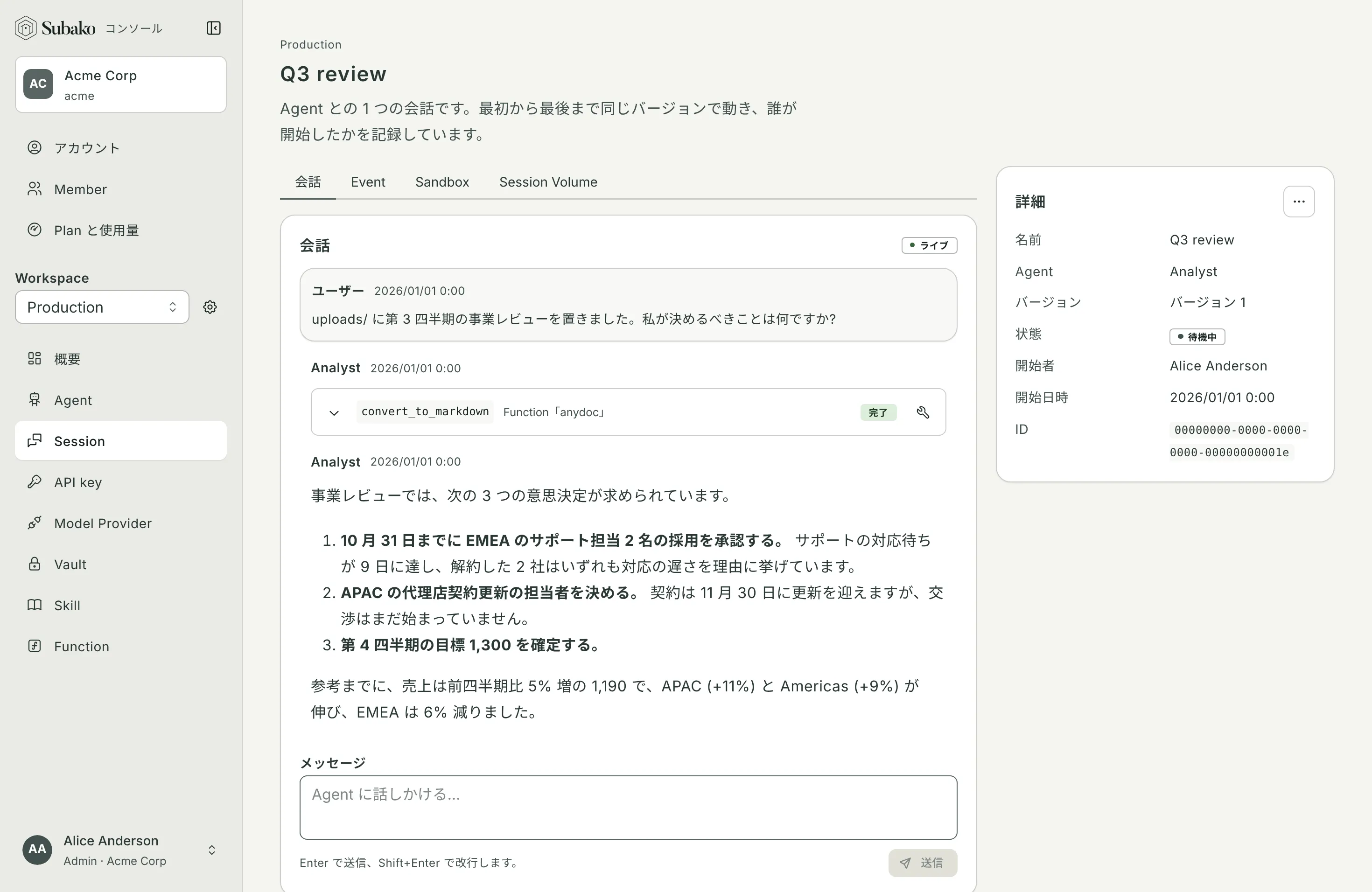Click the convert_to_markdown code label
1372x892 pixels.
(x=425, y=411)
